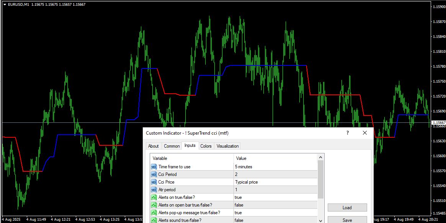Close the SuperTrend cci dialog
446x223 pixels.
(365, 133)
